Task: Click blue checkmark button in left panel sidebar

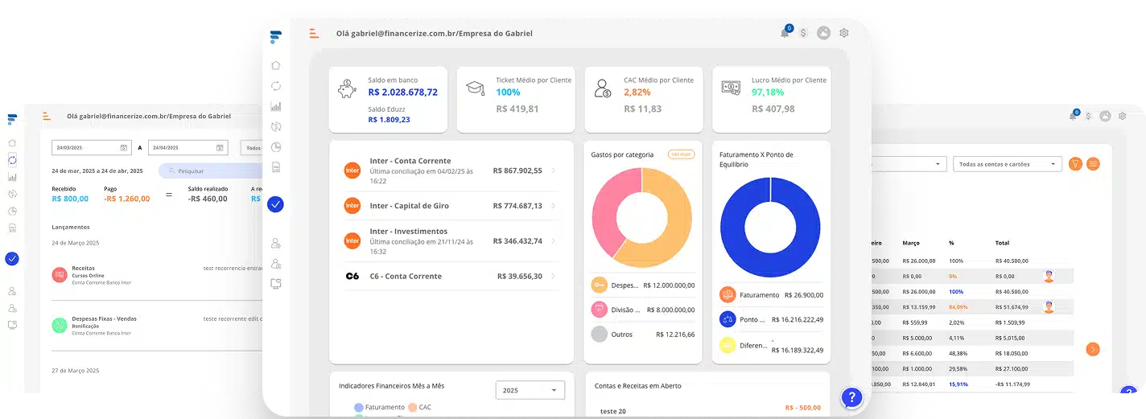Action: point(12,259)
